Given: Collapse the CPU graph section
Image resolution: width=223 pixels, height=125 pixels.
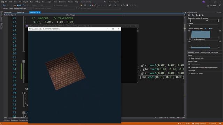Looking at the screenshot, I should point(188,39).
